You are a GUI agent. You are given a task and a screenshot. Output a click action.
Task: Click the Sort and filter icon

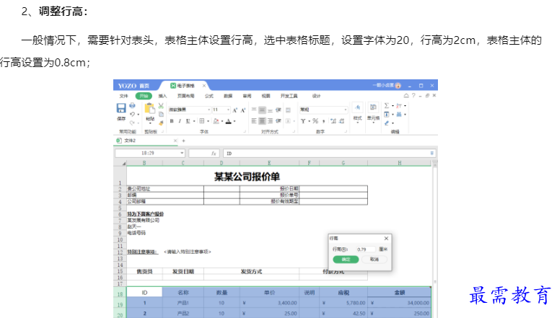tap(399, 106)
